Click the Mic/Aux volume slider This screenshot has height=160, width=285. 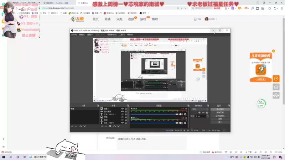tap(155, 123)
